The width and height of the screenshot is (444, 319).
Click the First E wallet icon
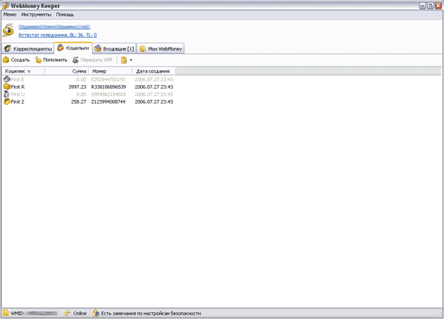pyautogui.click(x=7, y=79)
